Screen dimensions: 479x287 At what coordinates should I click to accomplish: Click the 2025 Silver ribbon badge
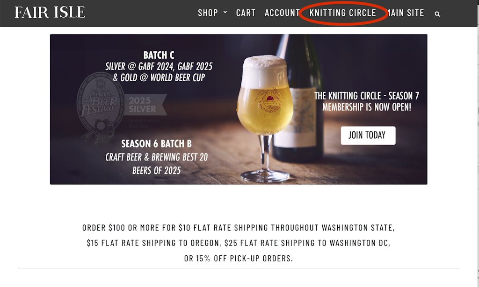click(143, 105)
